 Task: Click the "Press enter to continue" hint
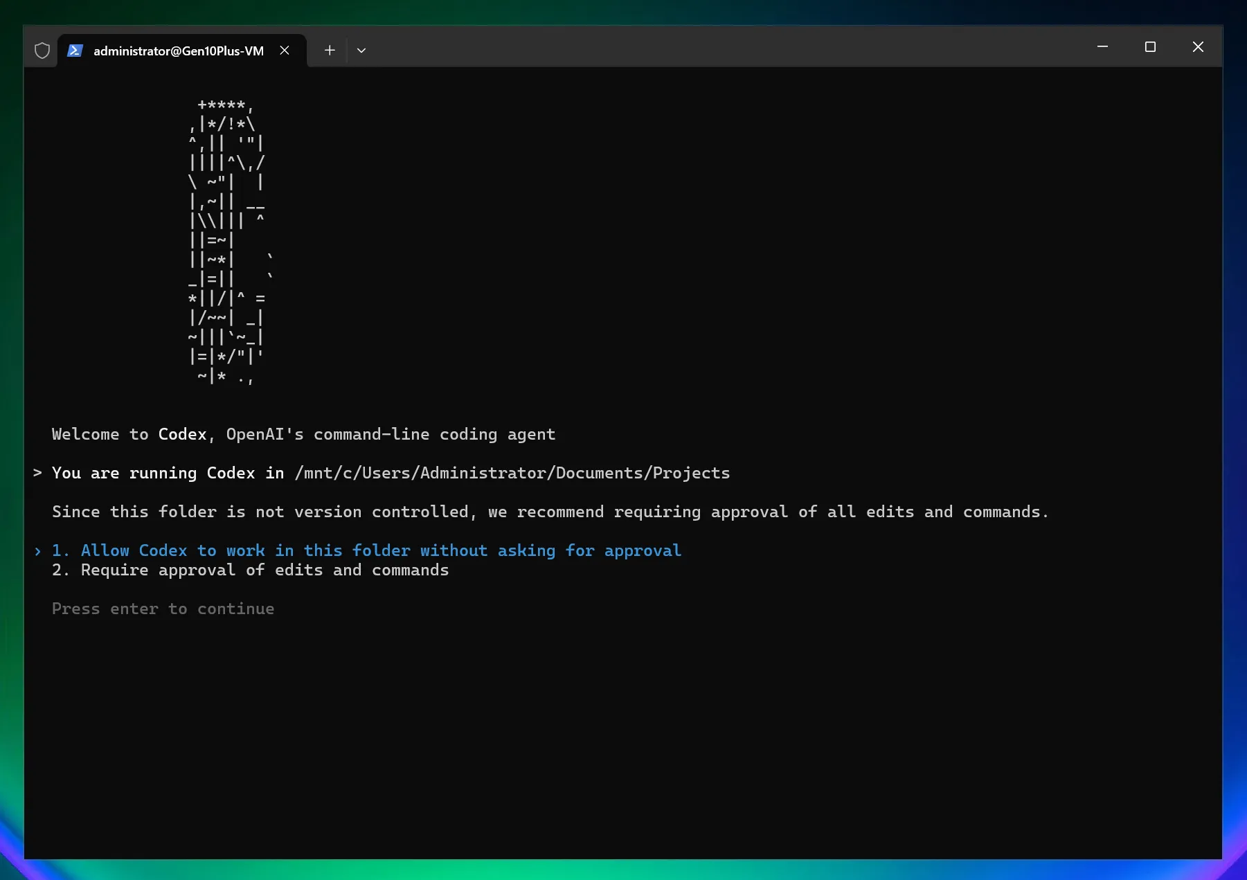click(163, 609)
